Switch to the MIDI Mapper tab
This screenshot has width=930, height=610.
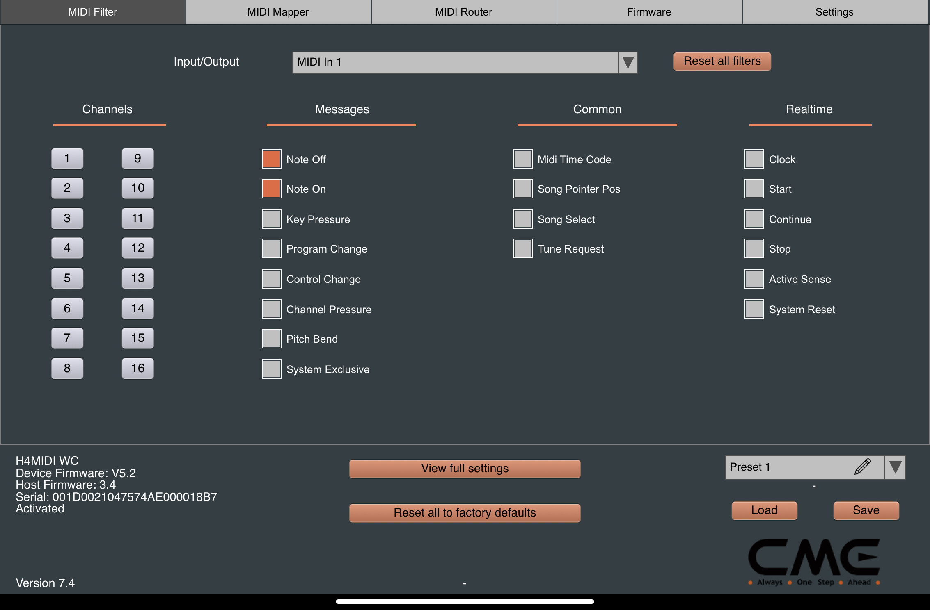(278, 12)
